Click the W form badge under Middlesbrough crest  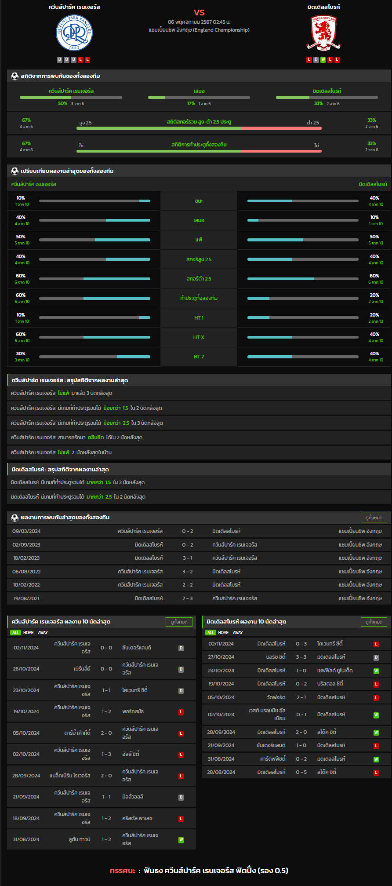click(323, 60)
